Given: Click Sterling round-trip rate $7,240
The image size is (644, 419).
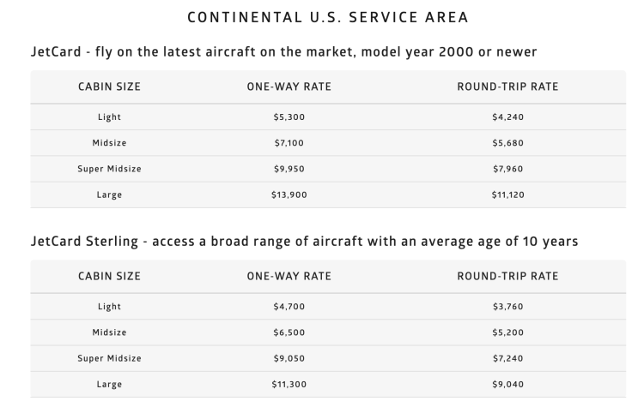Looking at the screenshot, I should click(x=507, y=358).
